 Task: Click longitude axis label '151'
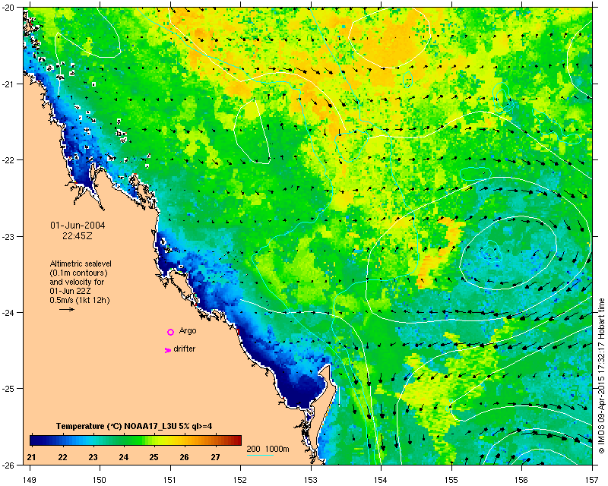tap(170, 480)
